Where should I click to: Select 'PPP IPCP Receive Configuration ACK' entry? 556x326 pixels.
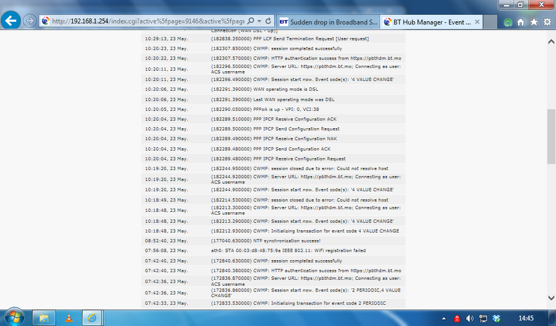tap(274, 119)
